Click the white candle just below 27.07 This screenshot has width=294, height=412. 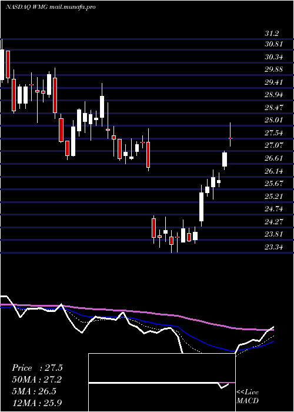click(225, 160)
